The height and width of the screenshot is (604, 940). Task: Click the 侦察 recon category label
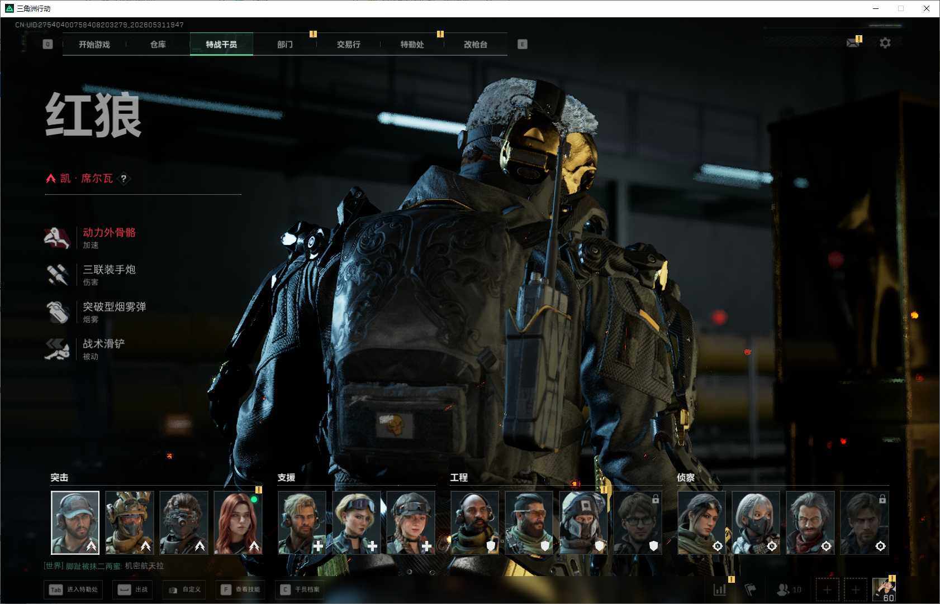tap(686, 477)
